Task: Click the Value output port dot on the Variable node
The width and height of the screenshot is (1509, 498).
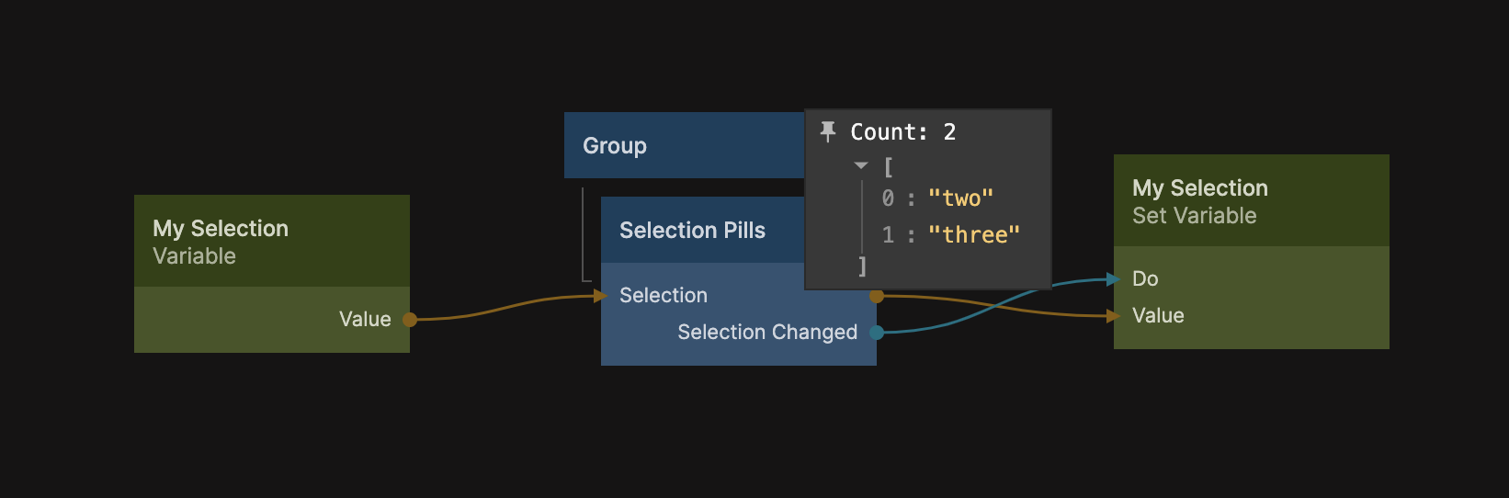Action: pyautogui.click(x=410, y=320)
